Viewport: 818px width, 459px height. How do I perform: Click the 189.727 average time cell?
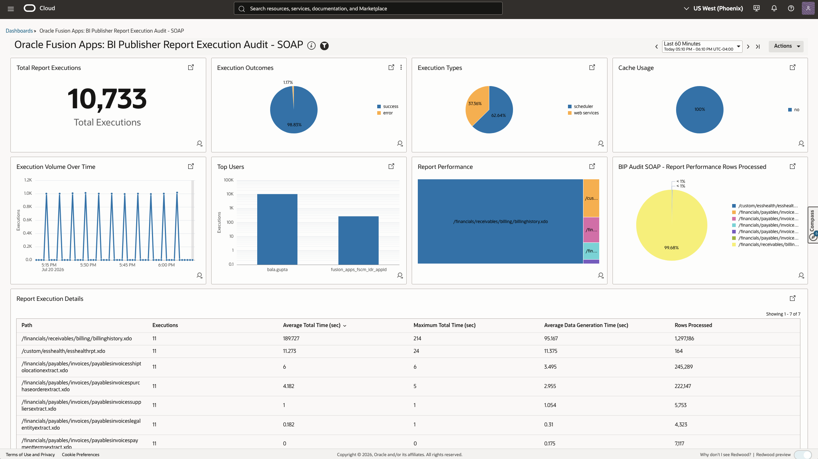291,339
